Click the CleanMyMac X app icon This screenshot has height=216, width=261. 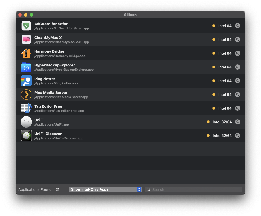point(26,39)
